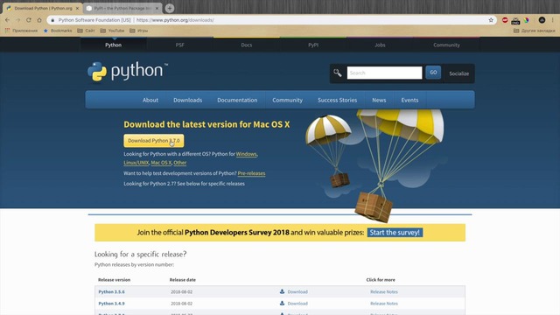Open Release Notes for Python 3.4.9

[x=384, y=304]
